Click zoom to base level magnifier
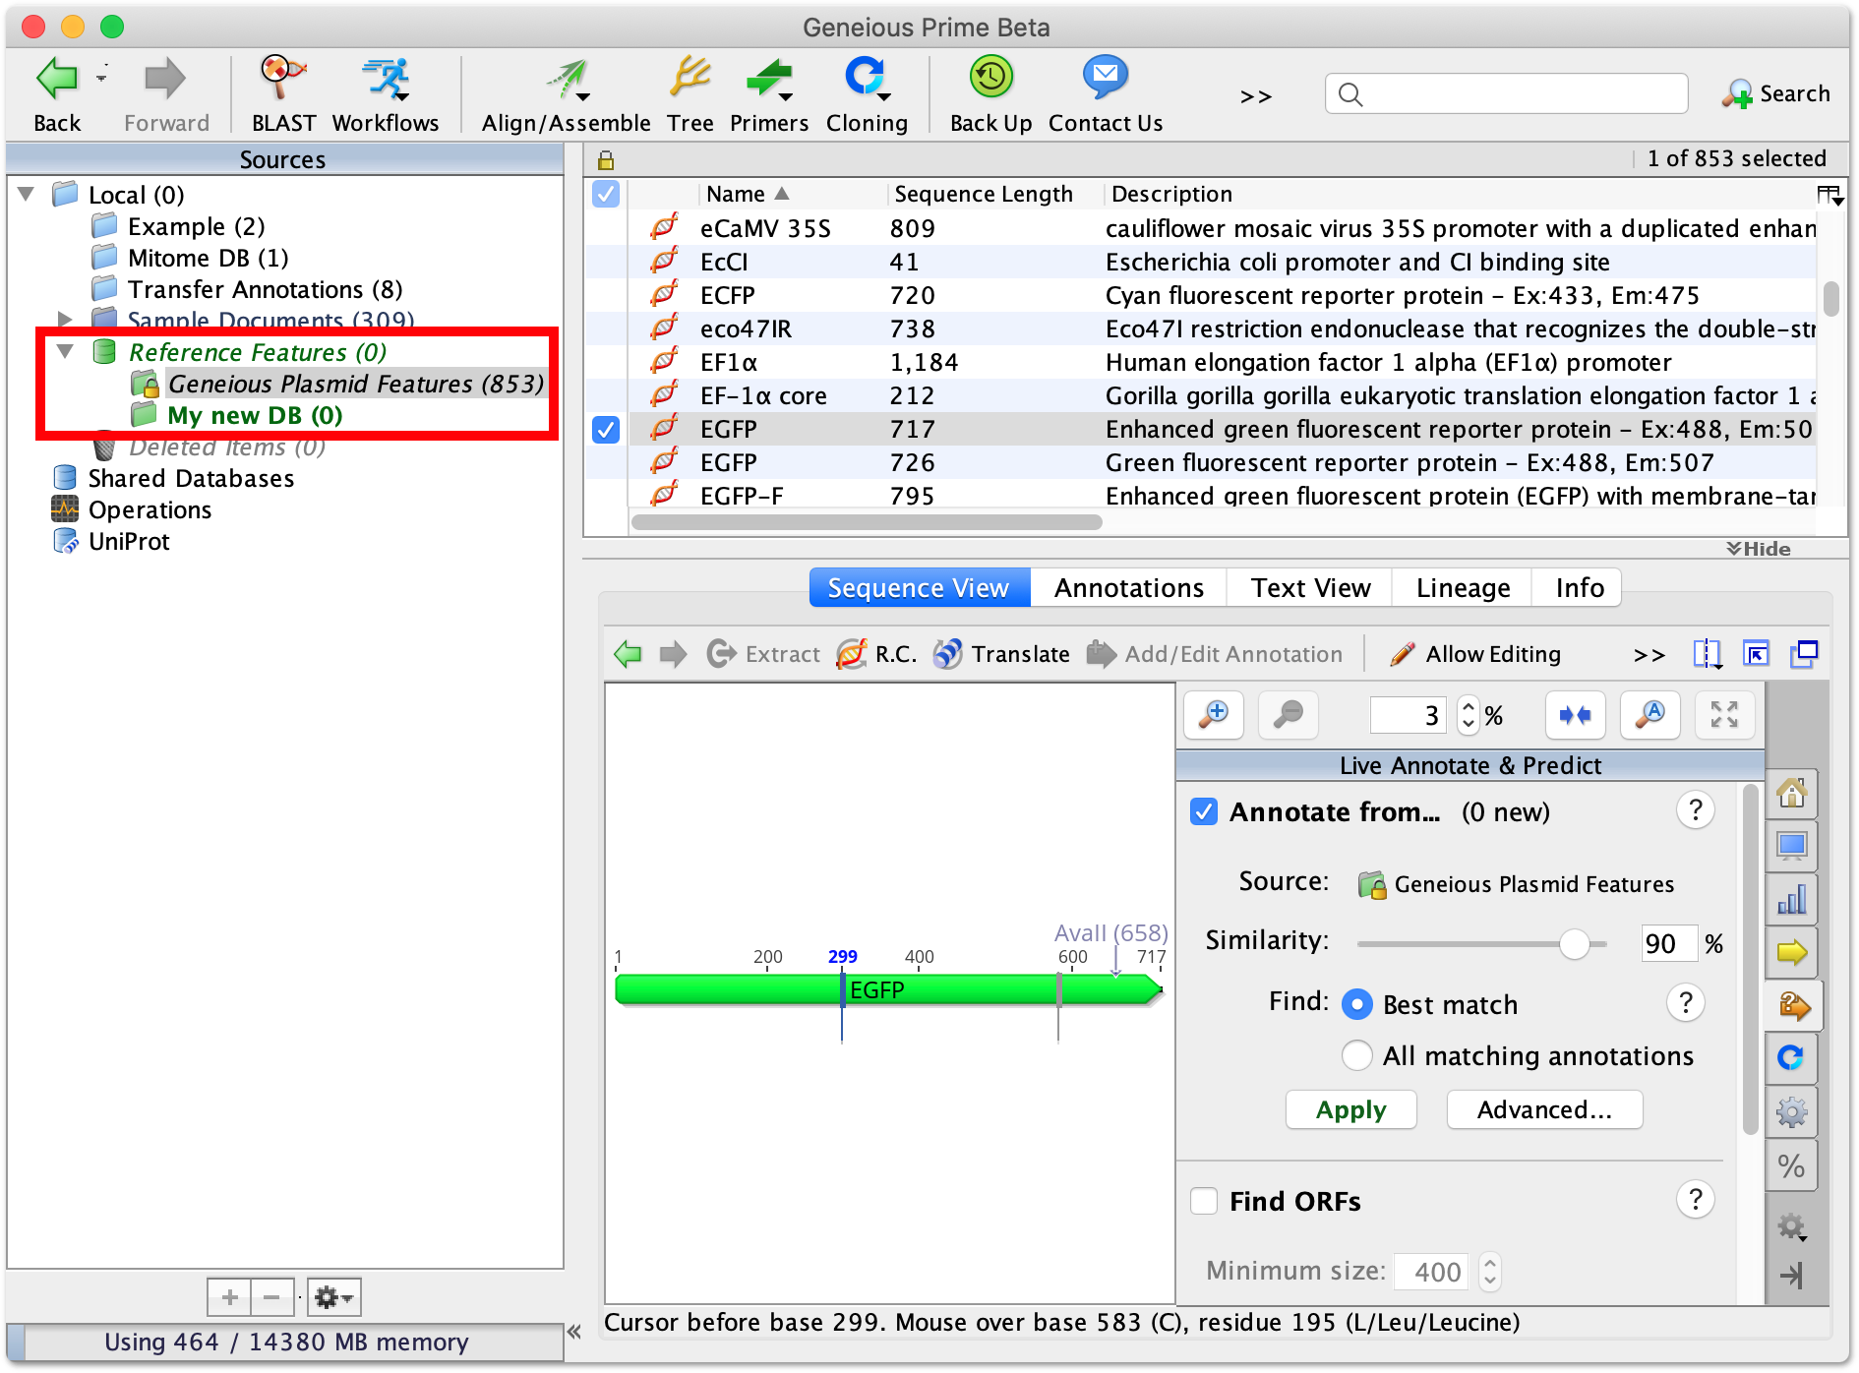 click(1649, 715)
